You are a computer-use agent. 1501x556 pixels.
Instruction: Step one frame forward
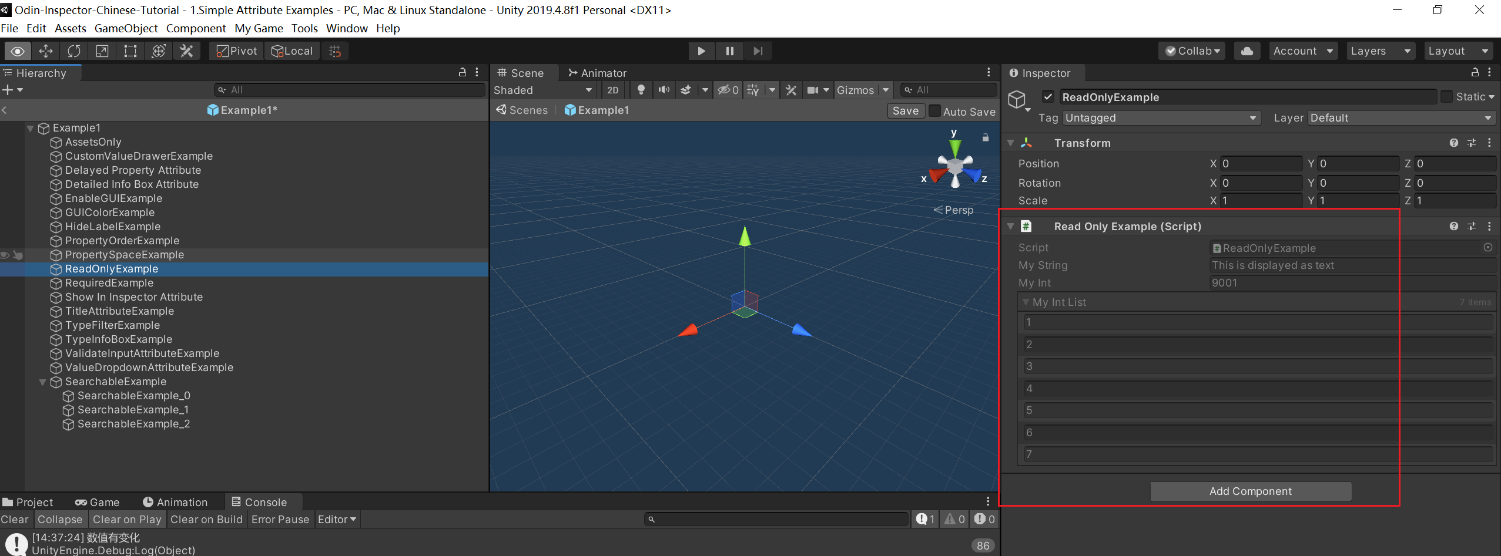758,51
